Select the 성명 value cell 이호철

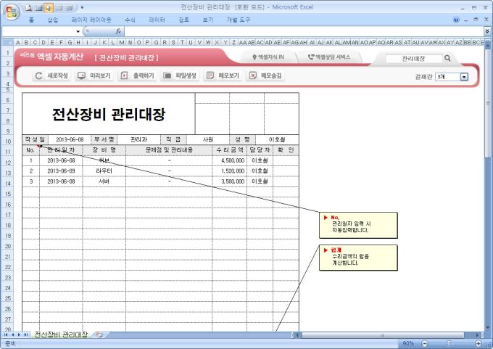pos(277,139)
